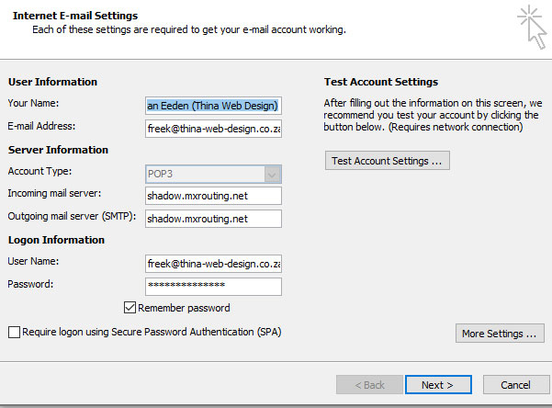Focus the User Name input box
Screen dimensions: 552x408
[x=213, y=264]
